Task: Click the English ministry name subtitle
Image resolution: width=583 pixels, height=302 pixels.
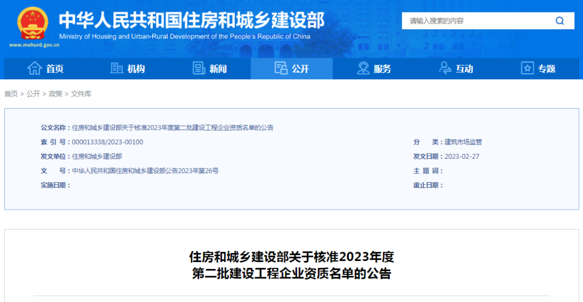Action: point(185,37)
